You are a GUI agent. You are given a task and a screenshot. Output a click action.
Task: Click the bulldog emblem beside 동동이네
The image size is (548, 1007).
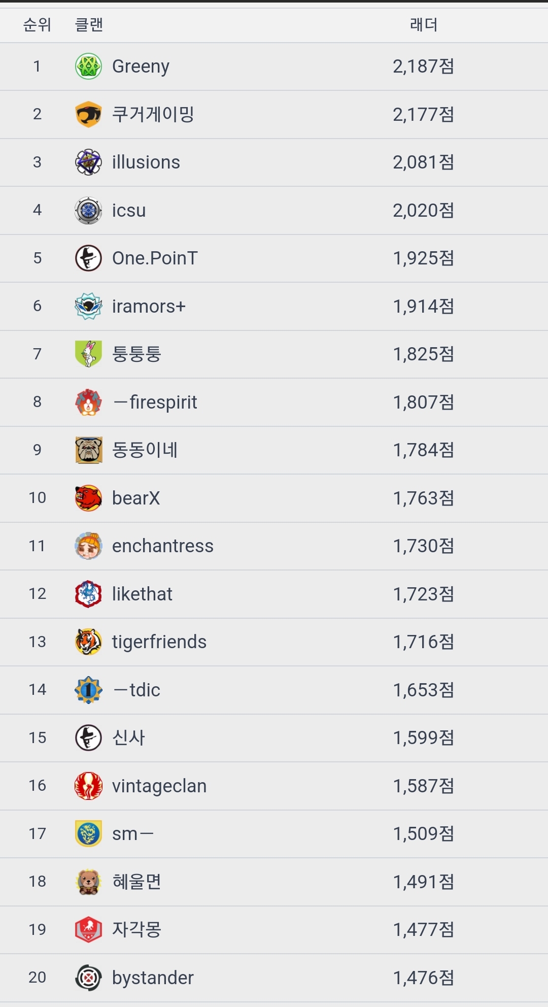[x=88, y=450]
